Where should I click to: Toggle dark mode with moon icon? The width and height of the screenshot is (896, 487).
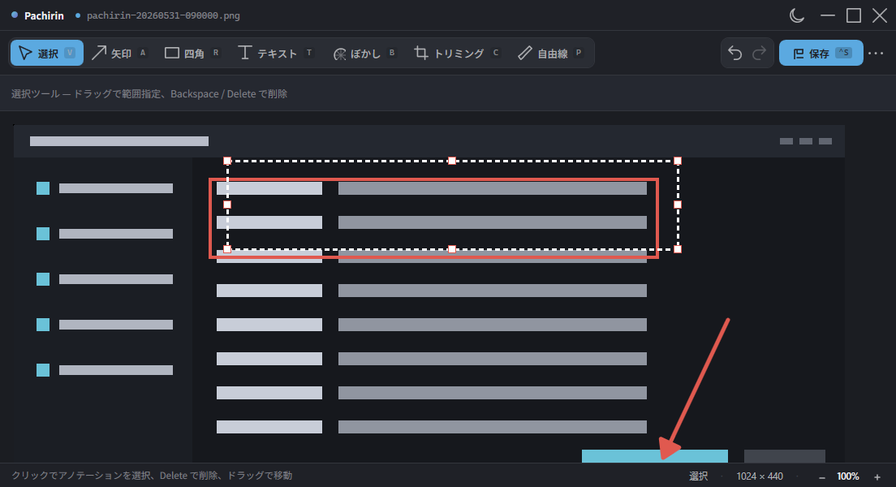pos(797,15)
